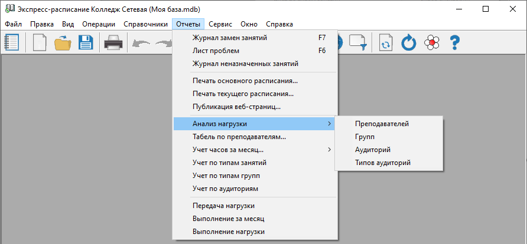Click the red and white flower icon
Viewport: 527px width, 244px height.
(x=432, y=43)
